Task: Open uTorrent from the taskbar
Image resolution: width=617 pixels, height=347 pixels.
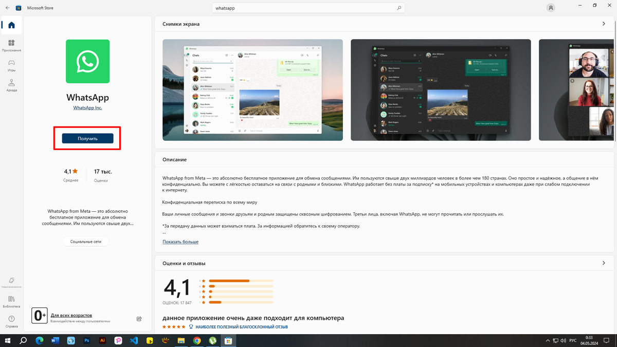Action: click(x=212, y=340)
